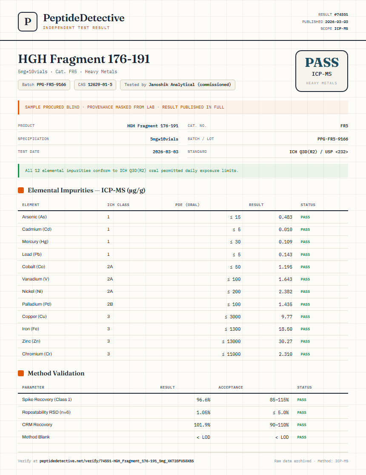Select the CAS 12629-01-5 chip
366x475 pixels.
(95, 85)
